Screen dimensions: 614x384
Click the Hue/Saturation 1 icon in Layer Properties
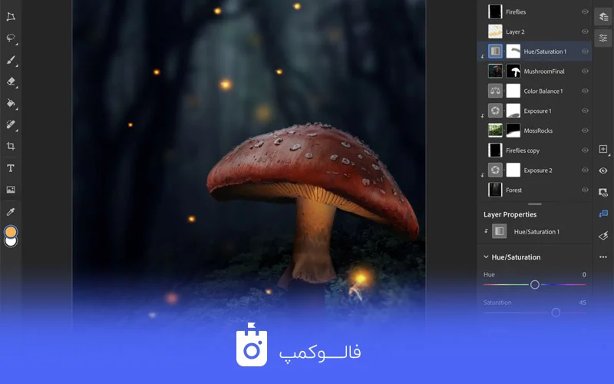[499, 231]
